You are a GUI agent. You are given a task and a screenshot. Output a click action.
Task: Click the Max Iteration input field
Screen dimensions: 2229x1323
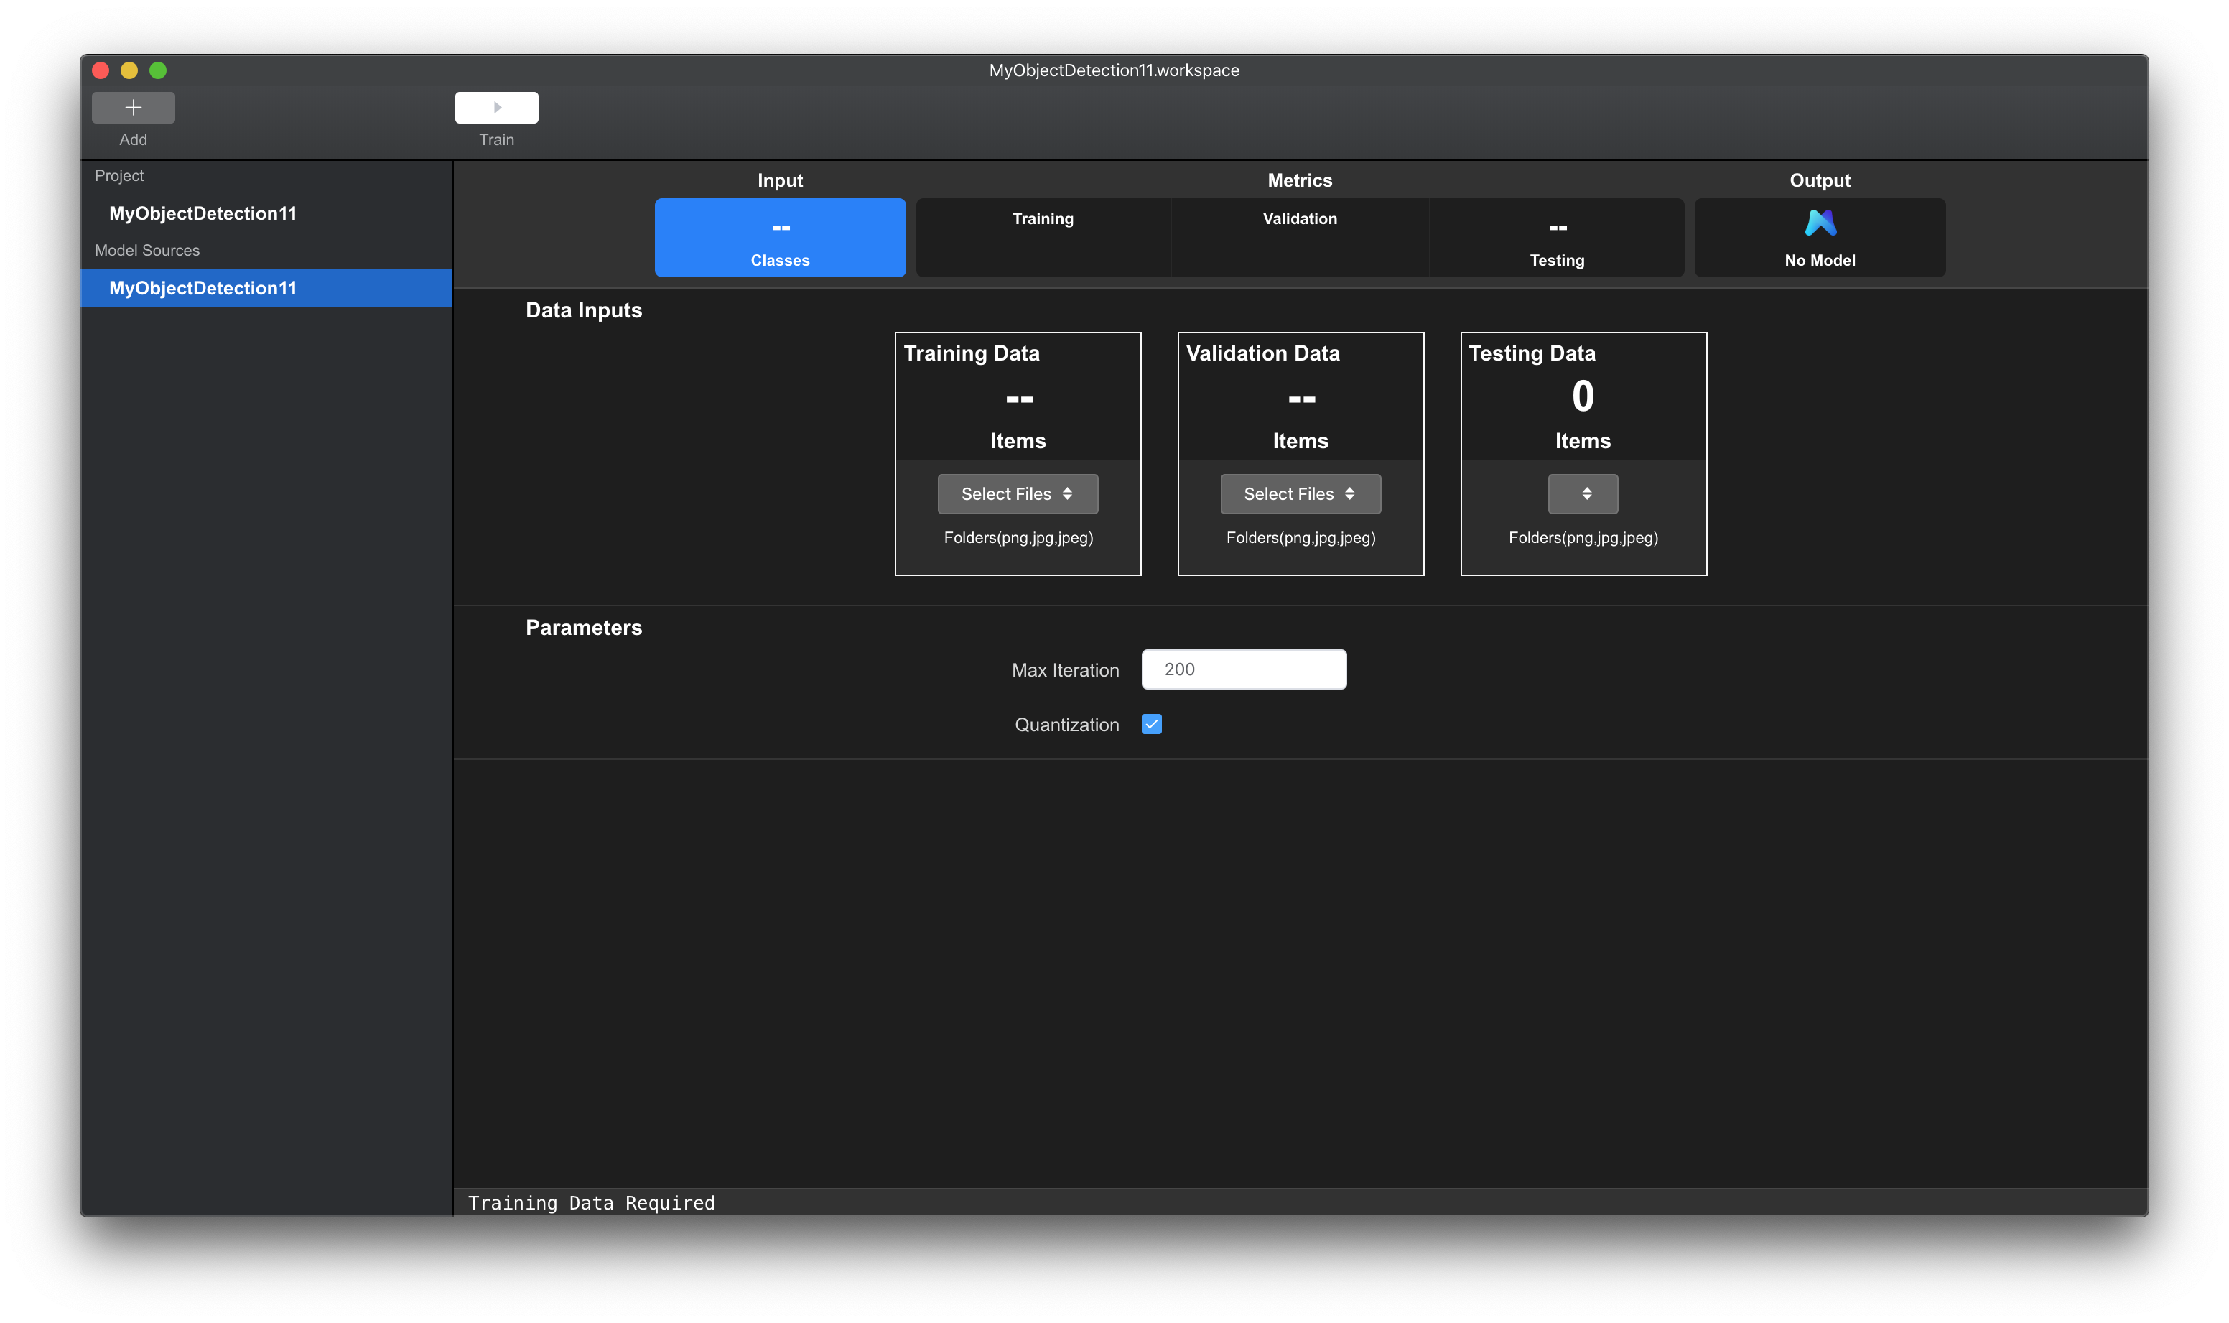1244,668
